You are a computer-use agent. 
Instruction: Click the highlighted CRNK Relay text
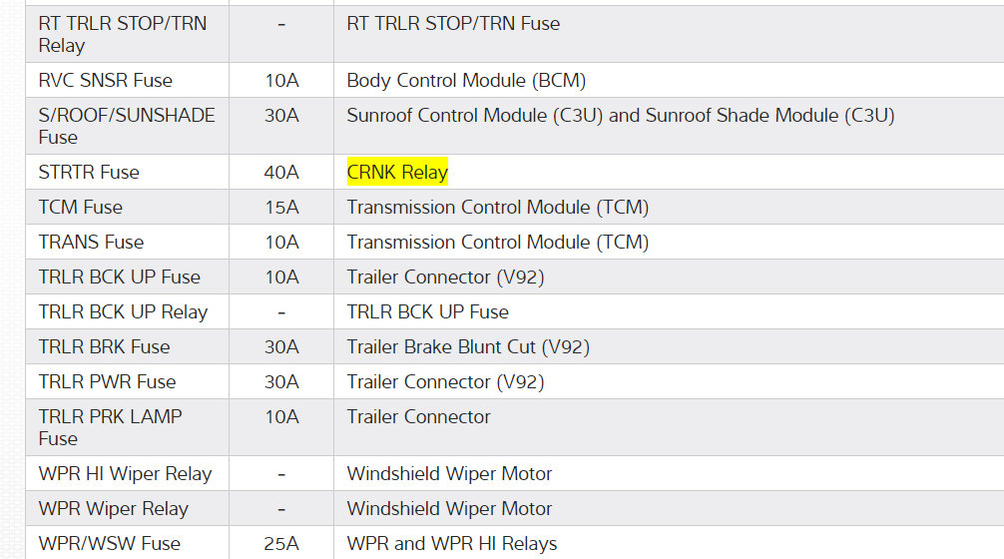click(x=397, y=173)
